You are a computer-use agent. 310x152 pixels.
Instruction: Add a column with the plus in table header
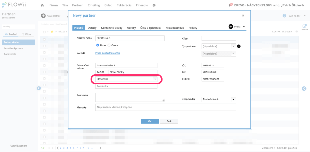297,31
